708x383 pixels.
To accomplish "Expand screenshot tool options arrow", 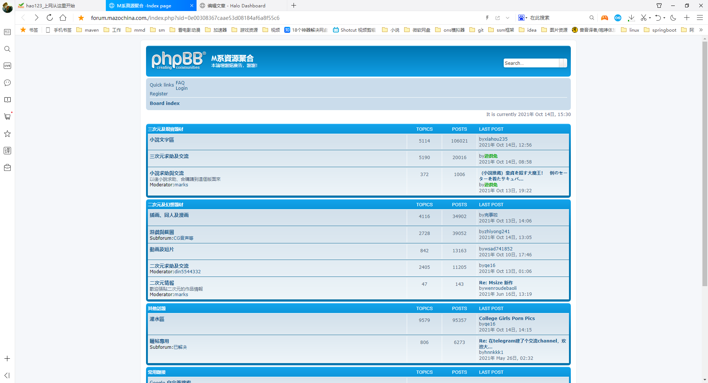I will [650, 18].
